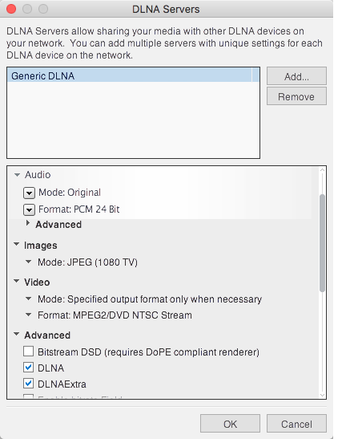Collapse the Video section triangle
350x439 pixels.
click(17, 281)
